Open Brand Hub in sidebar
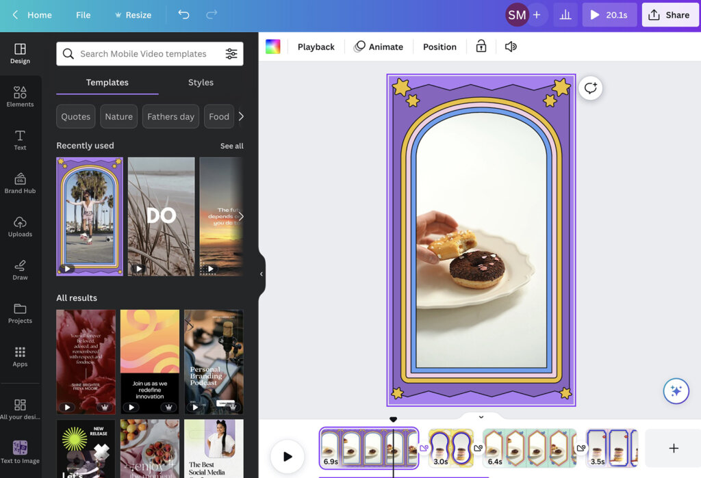The image size is (701, 478). coord(20,183)
